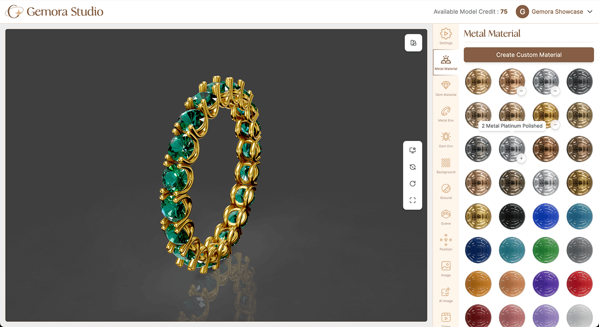
Task: Select the bright blue metal material swatch
Action: click(545, 216)
